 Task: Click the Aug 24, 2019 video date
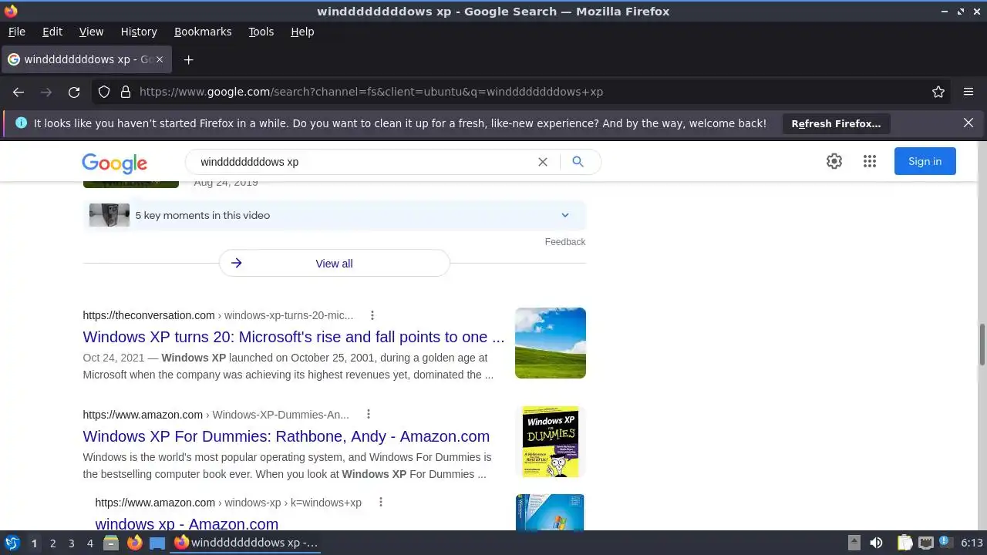(226, 183)
